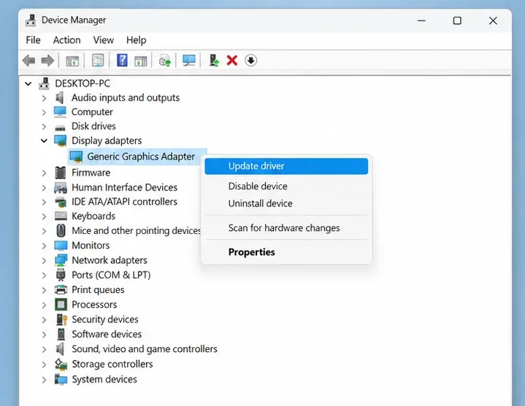Expand the Print queues chevron
Viewport: 525px width, 406px height.
(x=44, y=290)
